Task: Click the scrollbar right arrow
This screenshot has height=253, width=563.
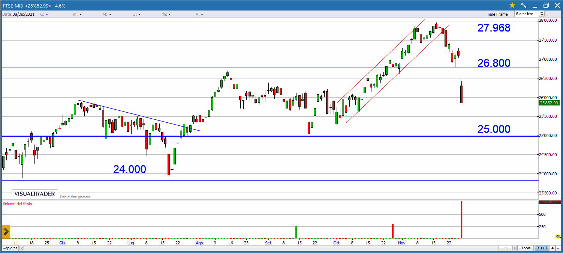Action: click(x=515, y=248)
